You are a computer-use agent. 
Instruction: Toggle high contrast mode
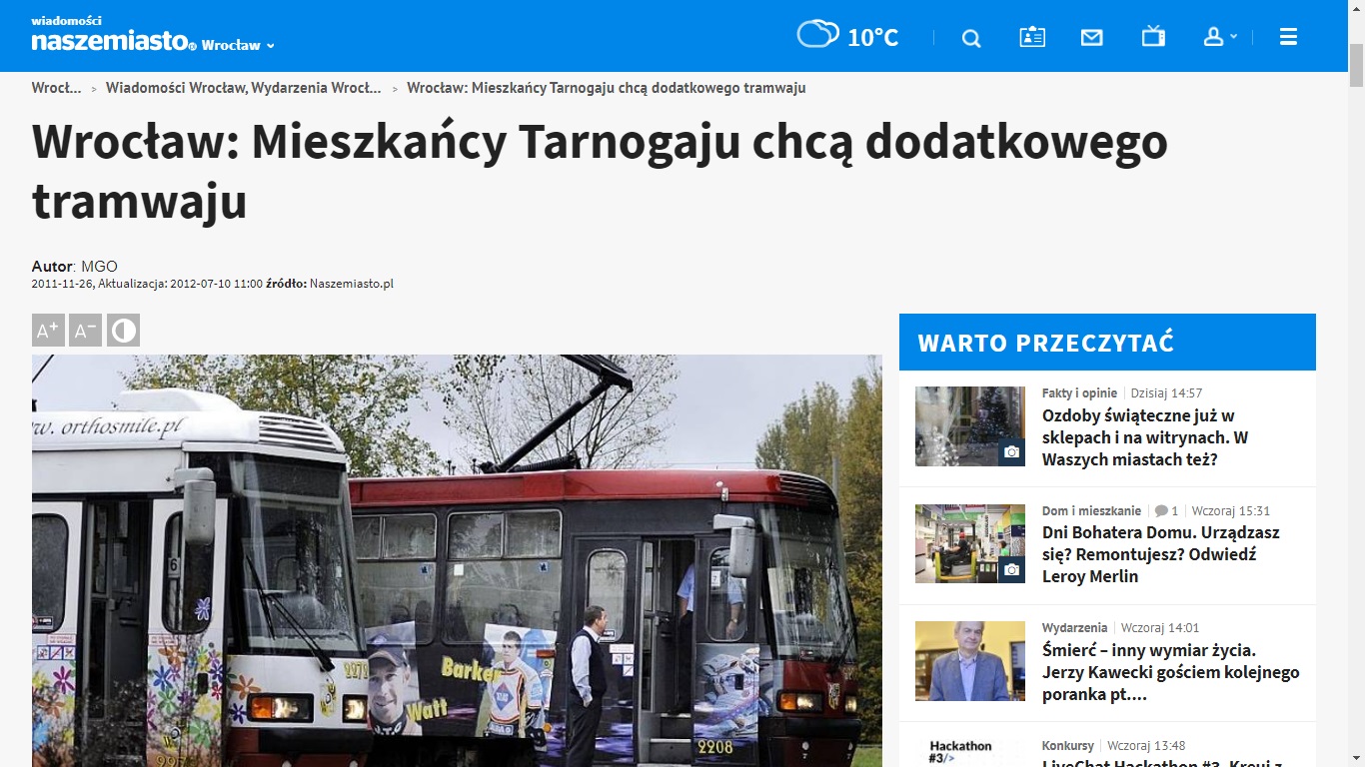[123, 331]
